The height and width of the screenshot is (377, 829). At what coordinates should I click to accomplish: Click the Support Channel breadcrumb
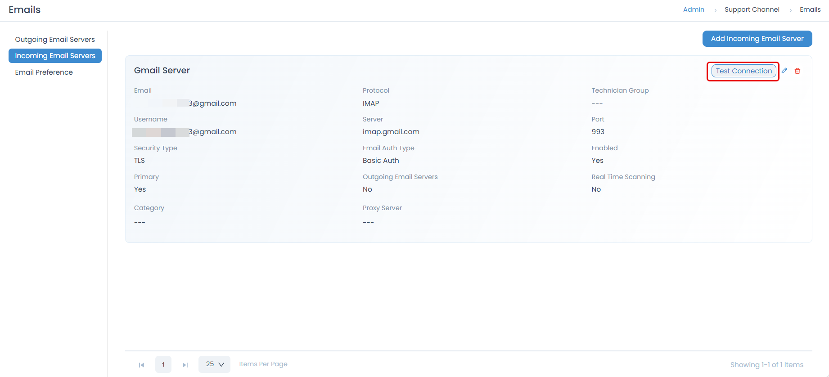(752, 9)
